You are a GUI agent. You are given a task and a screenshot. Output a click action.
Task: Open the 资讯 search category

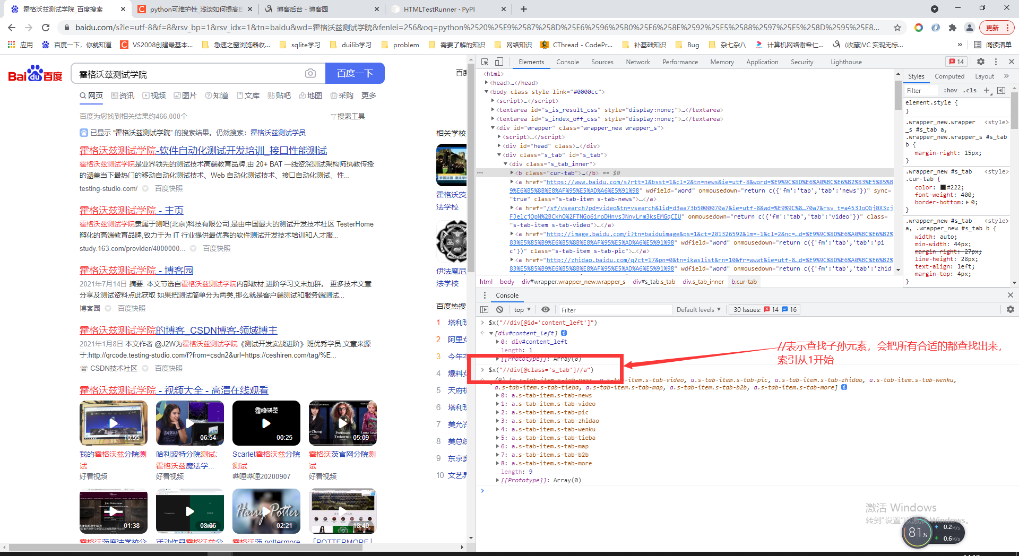(123, 95)
